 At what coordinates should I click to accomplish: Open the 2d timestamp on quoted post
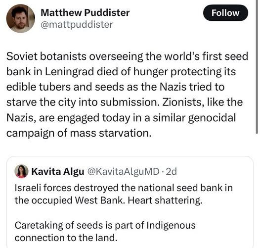pyautogui.click(x=172, y=172)
